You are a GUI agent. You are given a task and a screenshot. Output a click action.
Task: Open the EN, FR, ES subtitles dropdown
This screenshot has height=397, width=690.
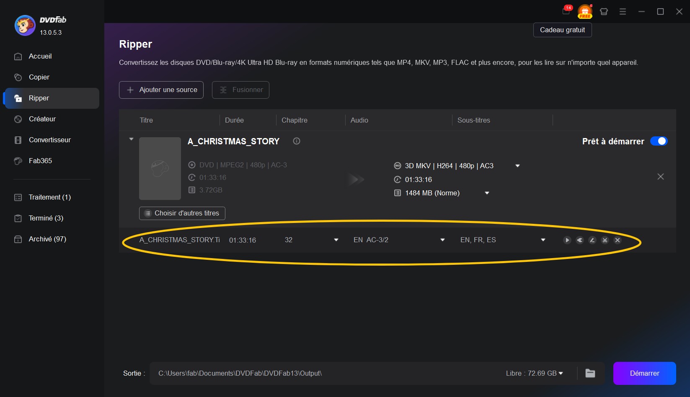click(543, 240)
